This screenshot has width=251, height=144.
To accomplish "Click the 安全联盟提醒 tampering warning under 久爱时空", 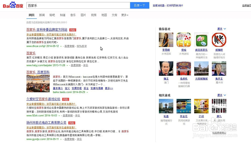I will coord(51,104).
